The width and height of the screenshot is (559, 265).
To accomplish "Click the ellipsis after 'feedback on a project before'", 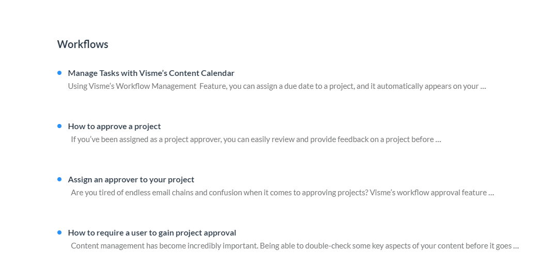I will pos(438,140).
